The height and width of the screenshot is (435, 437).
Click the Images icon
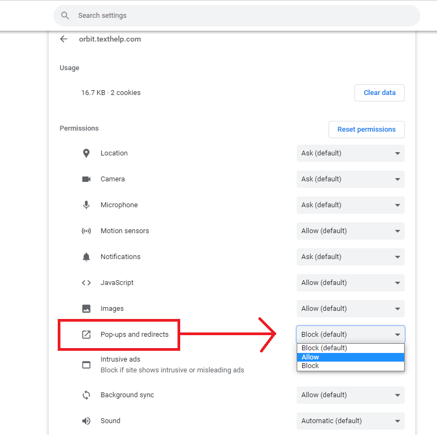(86, 309)
